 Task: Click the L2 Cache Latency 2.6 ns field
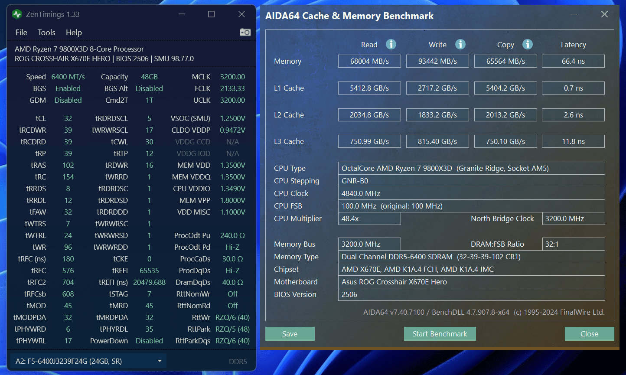pos(574,115)
